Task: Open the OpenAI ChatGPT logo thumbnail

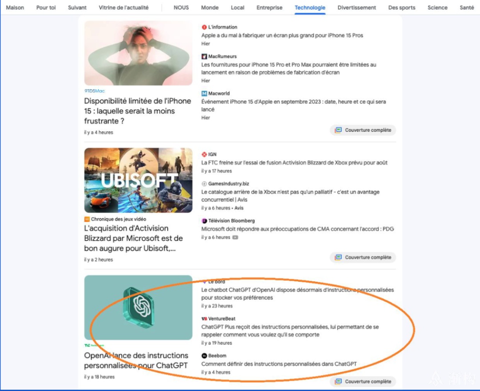Action: (x=138, y=308)
